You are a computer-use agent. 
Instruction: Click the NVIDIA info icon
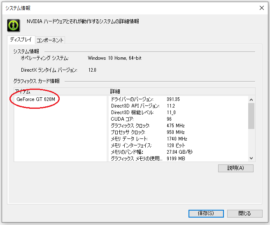[x=14, y=26]
